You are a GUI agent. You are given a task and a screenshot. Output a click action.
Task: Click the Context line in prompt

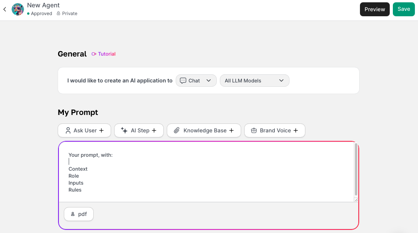coord(78,169)
